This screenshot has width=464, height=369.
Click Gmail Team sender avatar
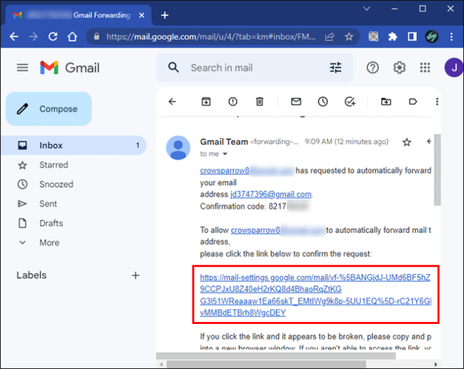pyautogui.click(x=178, y=148)
